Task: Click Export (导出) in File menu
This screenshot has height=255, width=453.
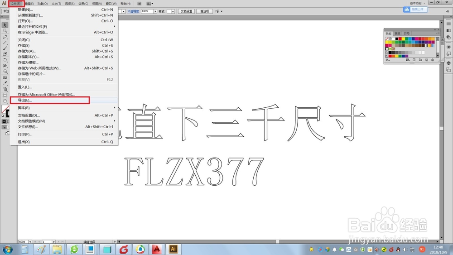Action: [64, 100]
